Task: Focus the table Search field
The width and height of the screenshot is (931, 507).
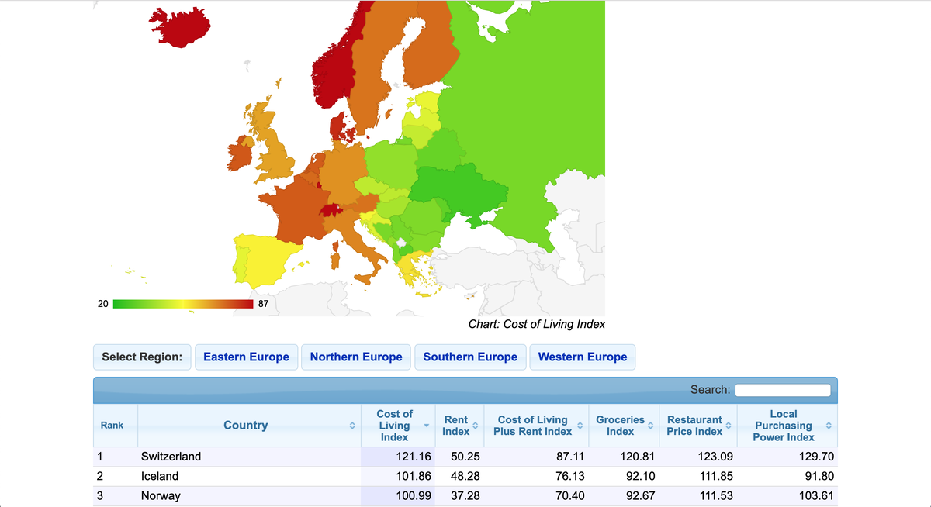Action: tap(783, 389)
